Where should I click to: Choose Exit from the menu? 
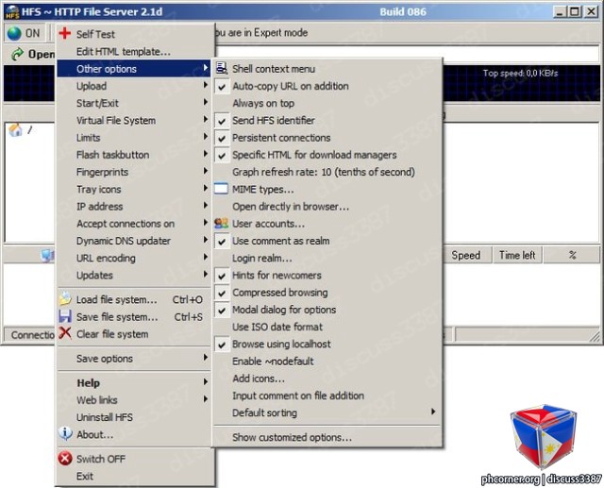point(134,476)
